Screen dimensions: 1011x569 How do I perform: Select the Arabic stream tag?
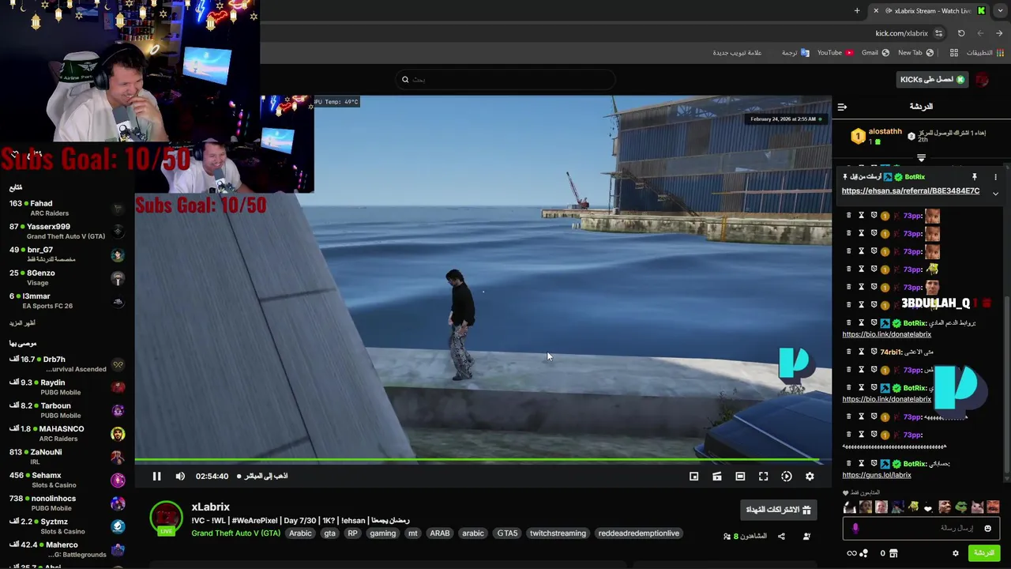click(x=300, y=533)
